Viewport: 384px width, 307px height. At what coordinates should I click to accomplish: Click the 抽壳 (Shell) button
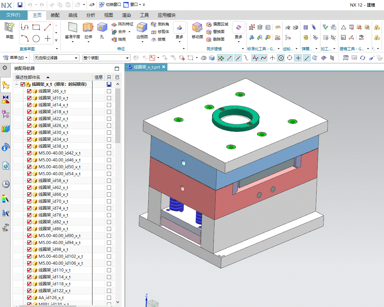[x=119, y=40]
